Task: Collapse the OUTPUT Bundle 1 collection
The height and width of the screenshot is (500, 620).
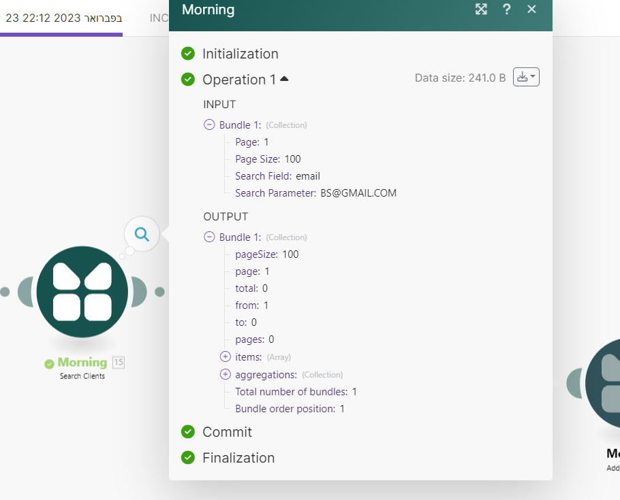Action: (x=210, y=237)
